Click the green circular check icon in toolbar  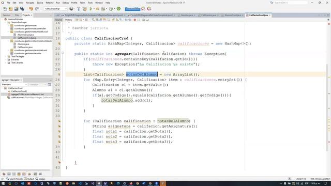point(118,9)
